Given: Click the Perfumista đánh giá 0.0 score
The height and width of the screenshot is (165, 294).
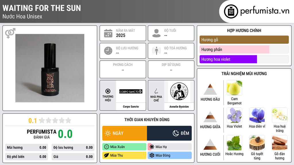Looking at the screenshot, I should [x=65, y=134].
